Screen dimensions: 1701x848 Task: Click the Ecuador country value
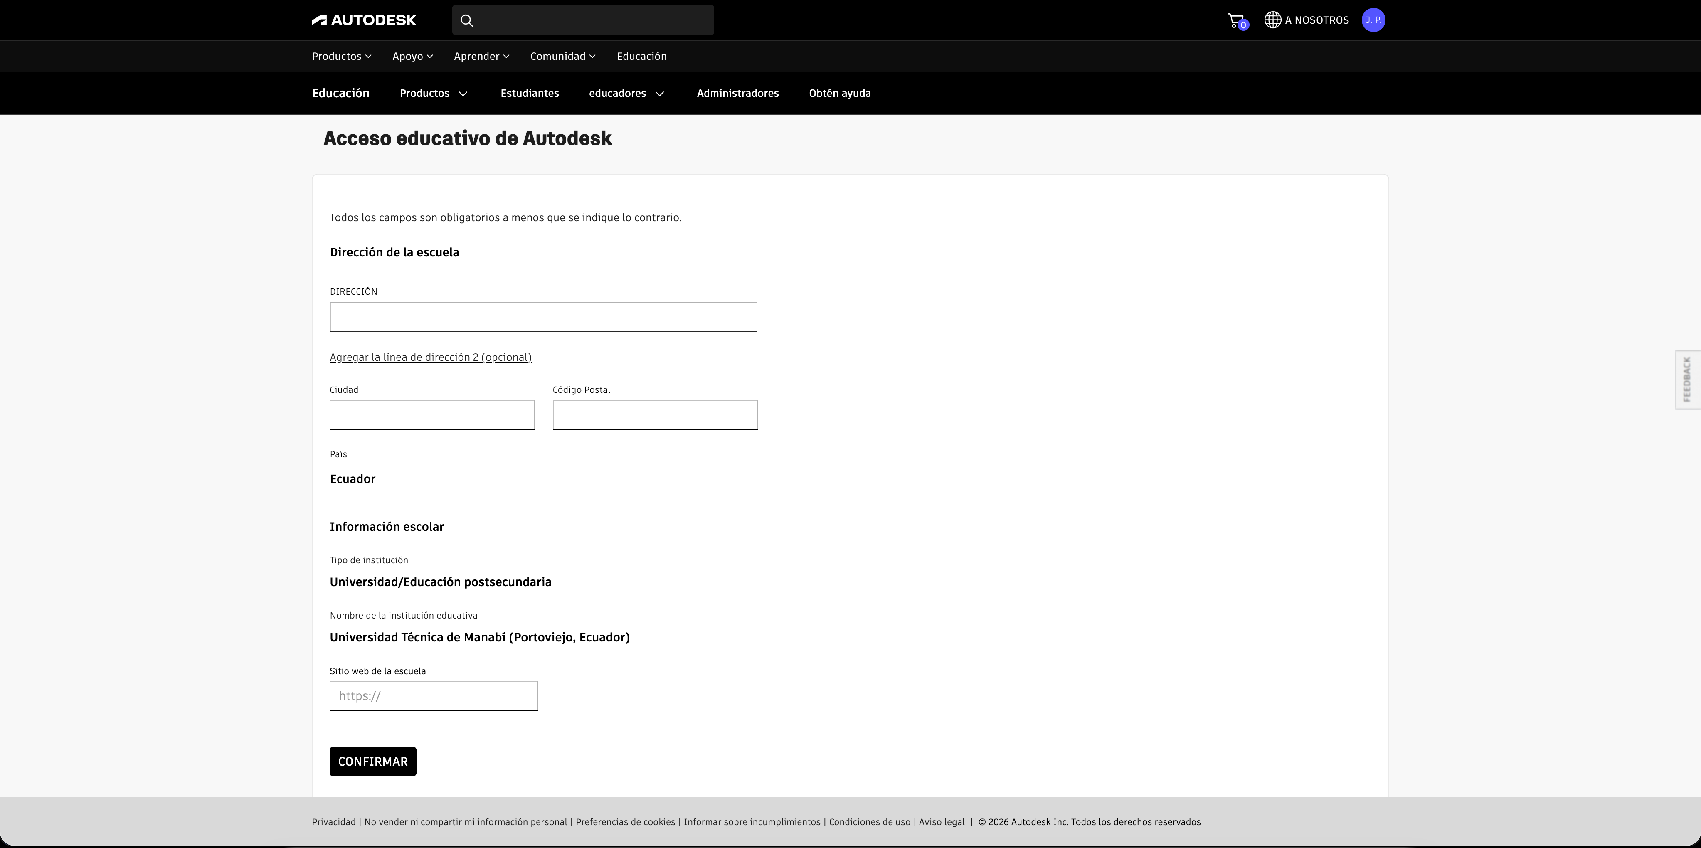[353, 479]
